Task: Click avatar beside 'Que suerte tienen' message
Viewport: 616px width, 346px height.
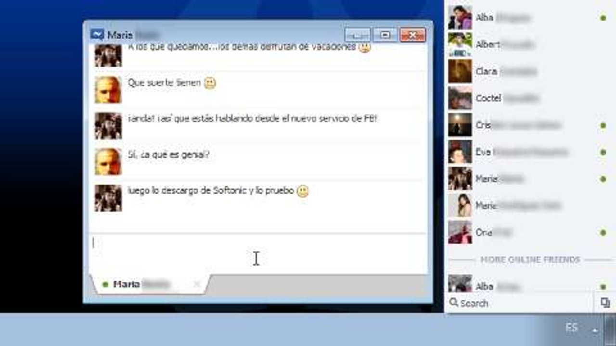Action: [x=108, y=89]
